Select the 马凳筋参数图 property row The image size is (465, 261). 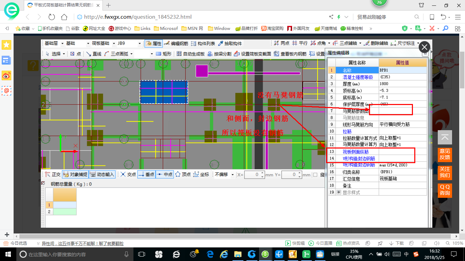377,111
